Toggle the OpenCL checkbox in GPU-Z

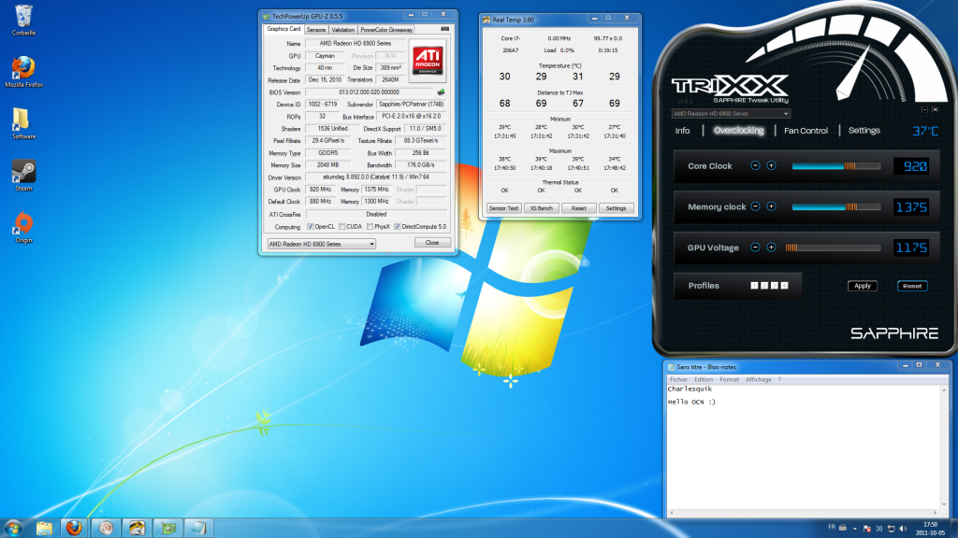pos(311,226)
